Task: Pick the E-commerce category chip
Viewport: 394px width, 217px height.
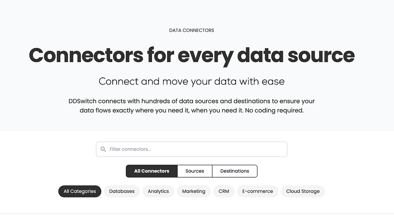Action: pyautogui.click(x=257, y=191)
